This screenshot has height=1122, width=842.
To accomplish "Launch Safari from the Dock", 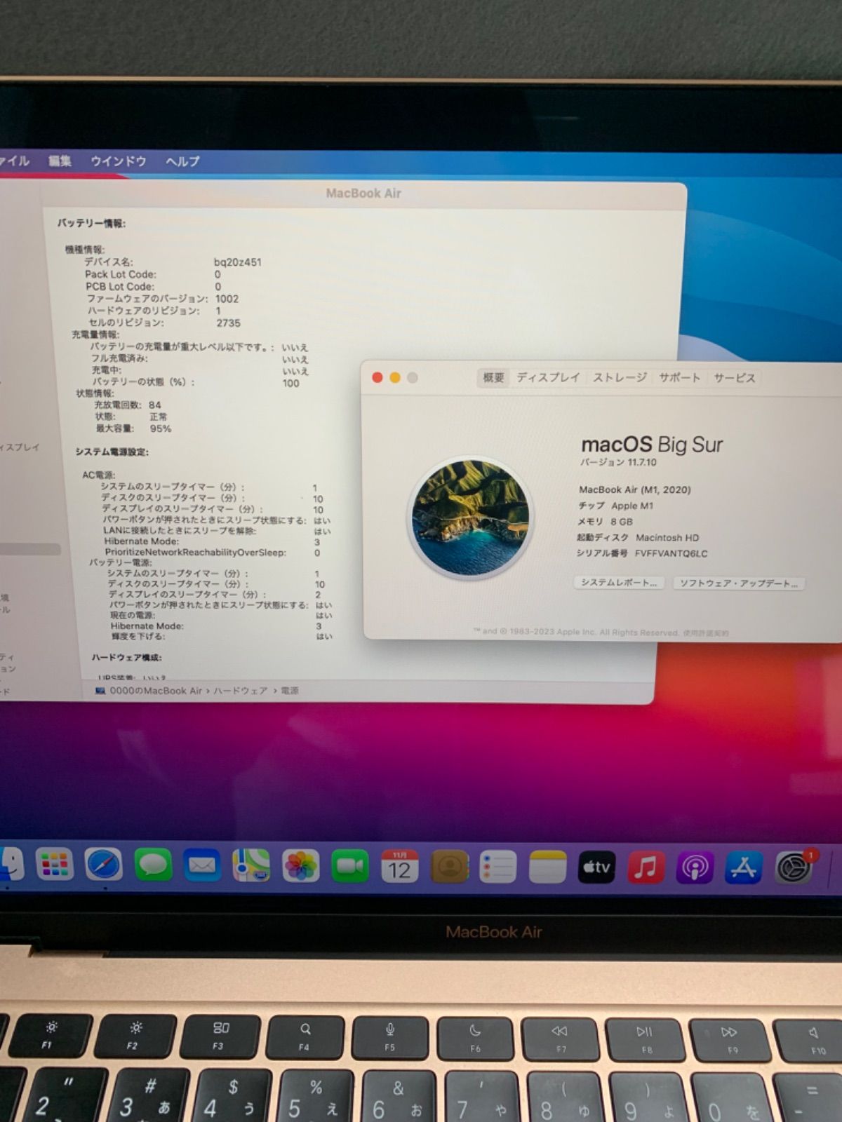I will pyautogui.click(x=103, y=865).
